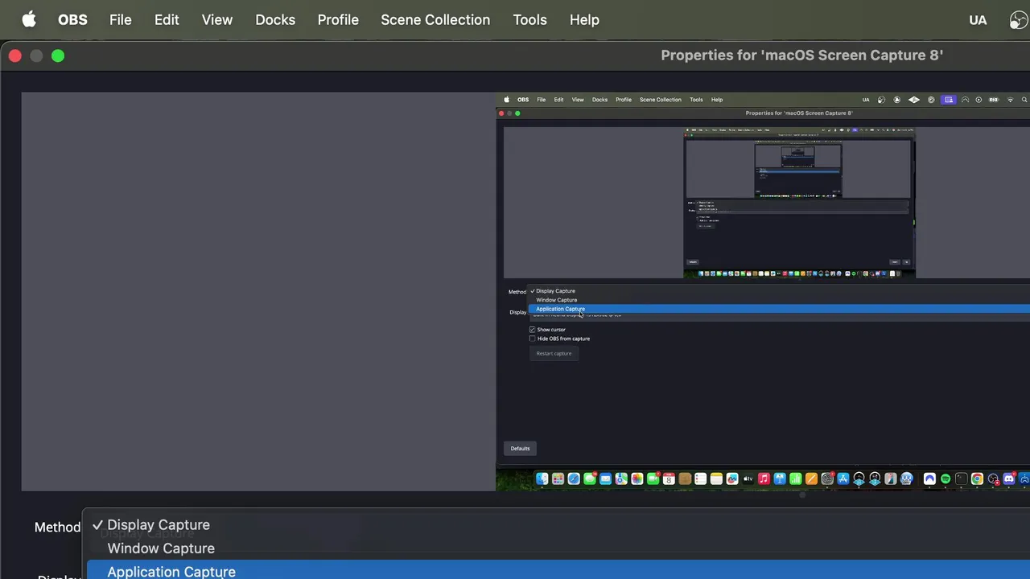Close the Properties window with red button

point(14,55)
